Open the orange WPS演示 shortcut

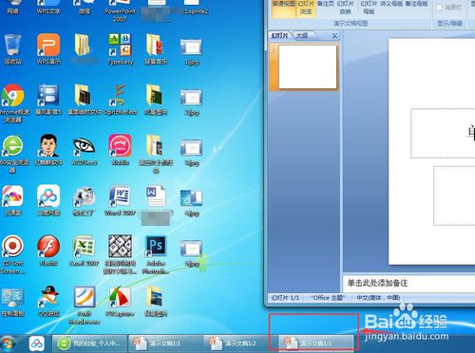48,49
